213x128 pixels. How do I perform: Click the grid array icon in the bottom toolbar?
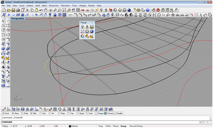(55, 109)
